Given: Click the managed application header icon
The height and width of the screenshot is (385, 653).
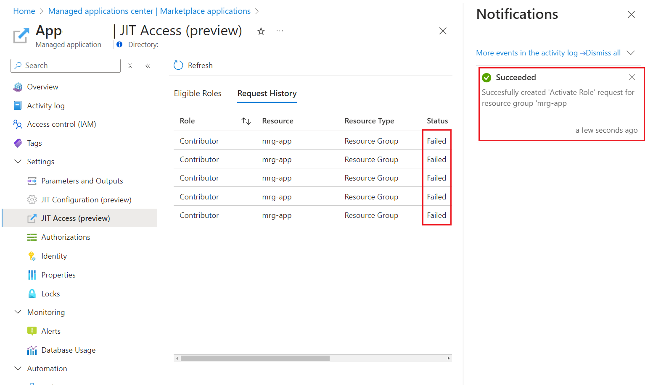Looking at the screenshot, I should coord(21,35).
